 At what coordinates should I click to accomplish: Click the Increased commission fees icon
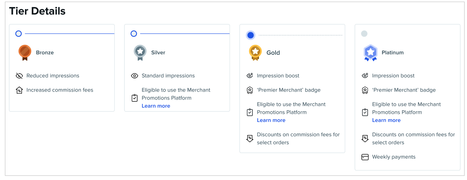(x=19, y=90)
